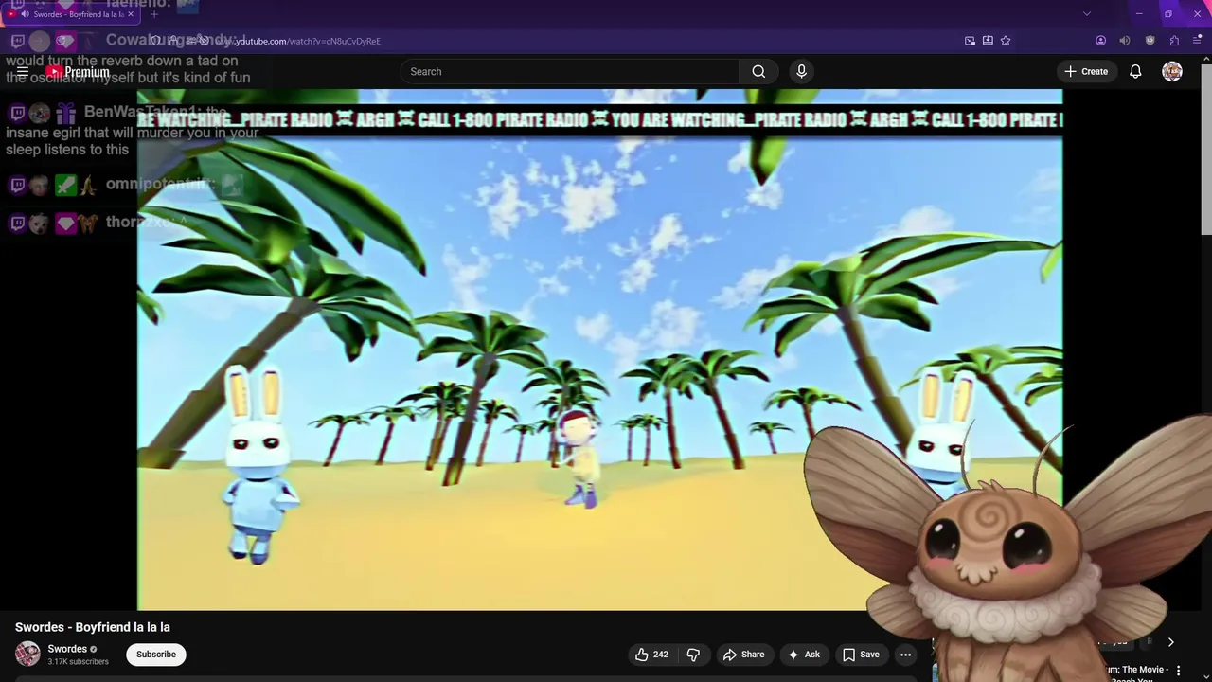This screenshot has width=1212, height=682.
Task: Click install app icon in address bar
Action: point(988,41)
